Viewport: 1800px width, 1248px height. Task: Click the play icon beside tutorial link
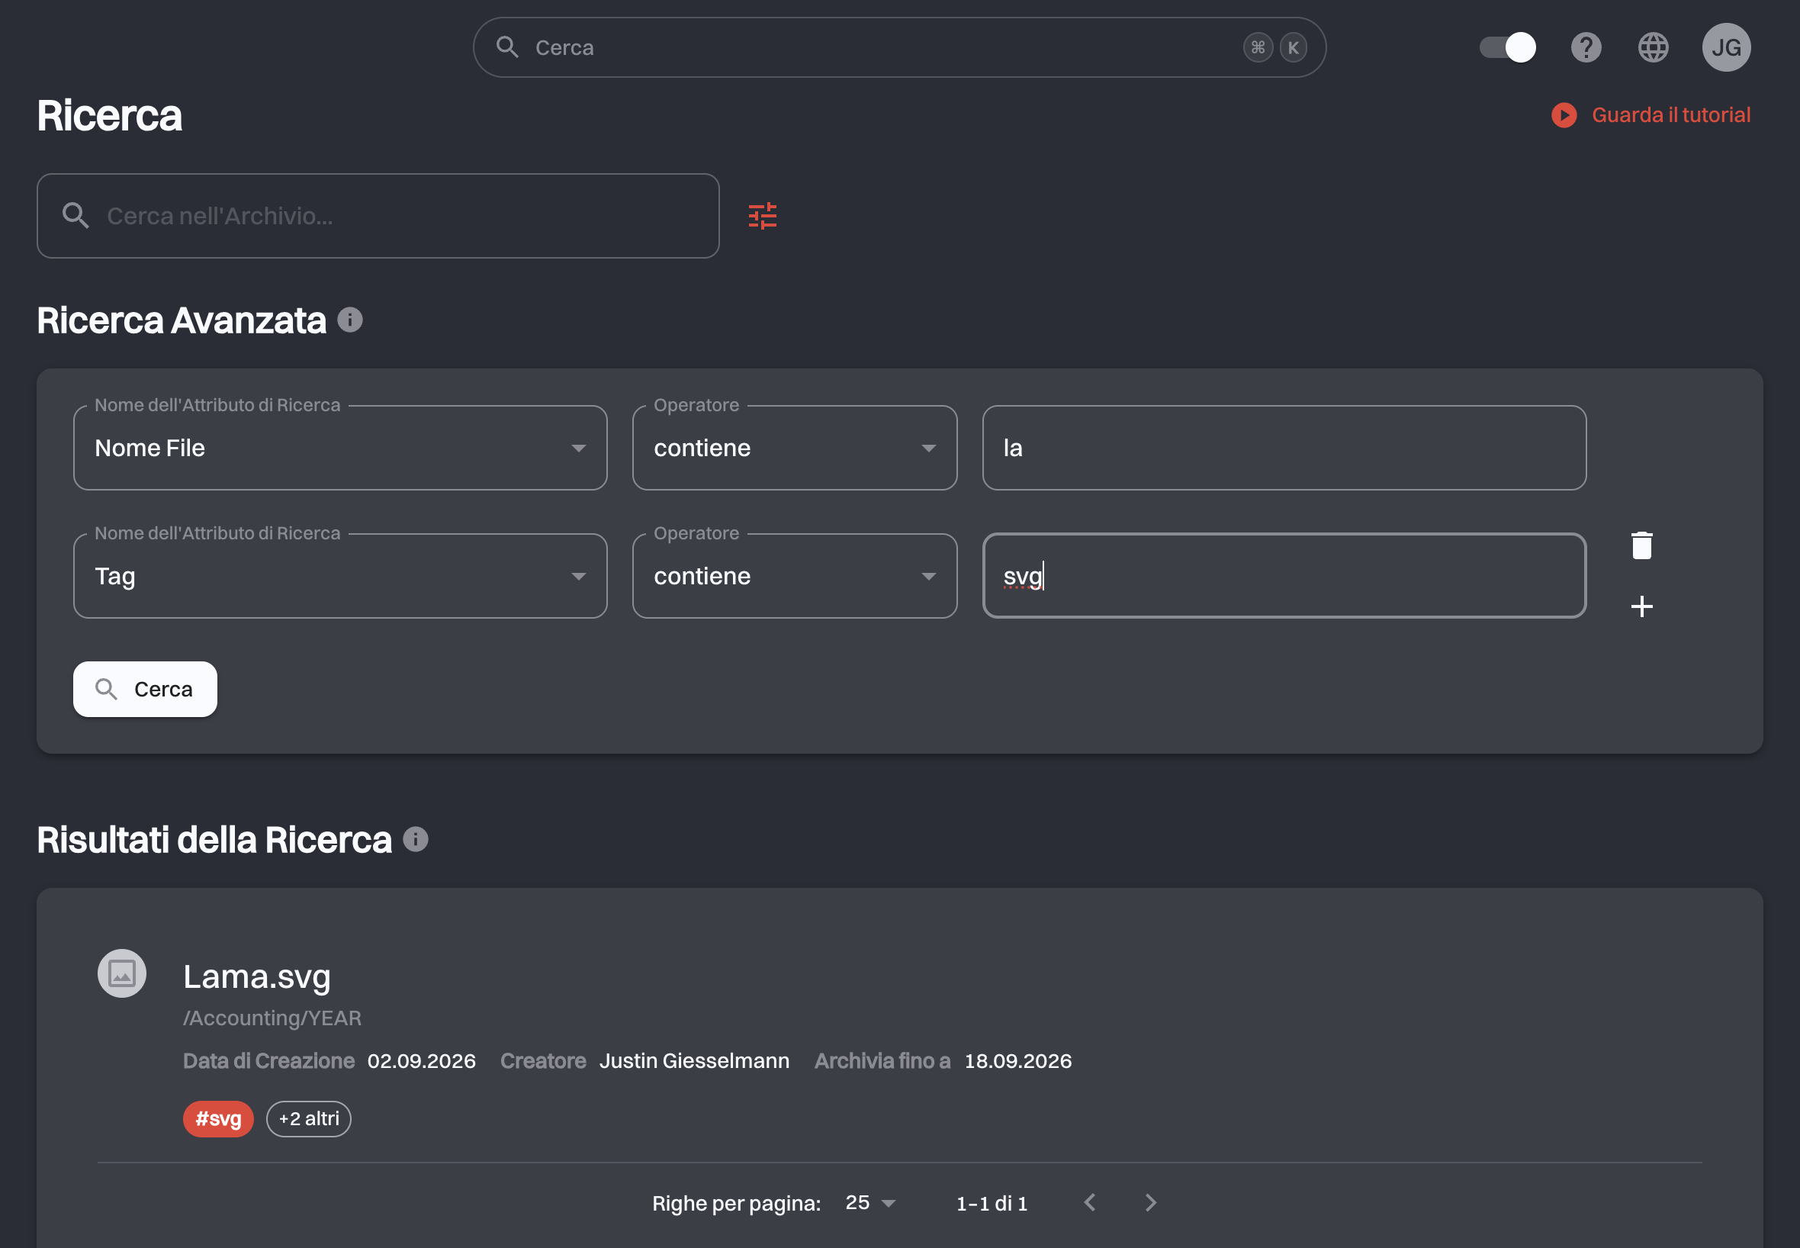pos(1564,115)
